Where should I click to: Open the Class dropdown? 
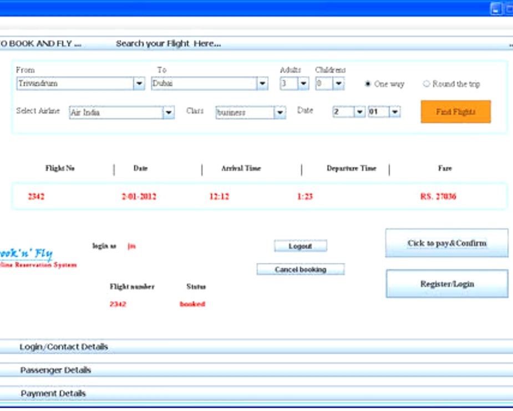point(280,112)
